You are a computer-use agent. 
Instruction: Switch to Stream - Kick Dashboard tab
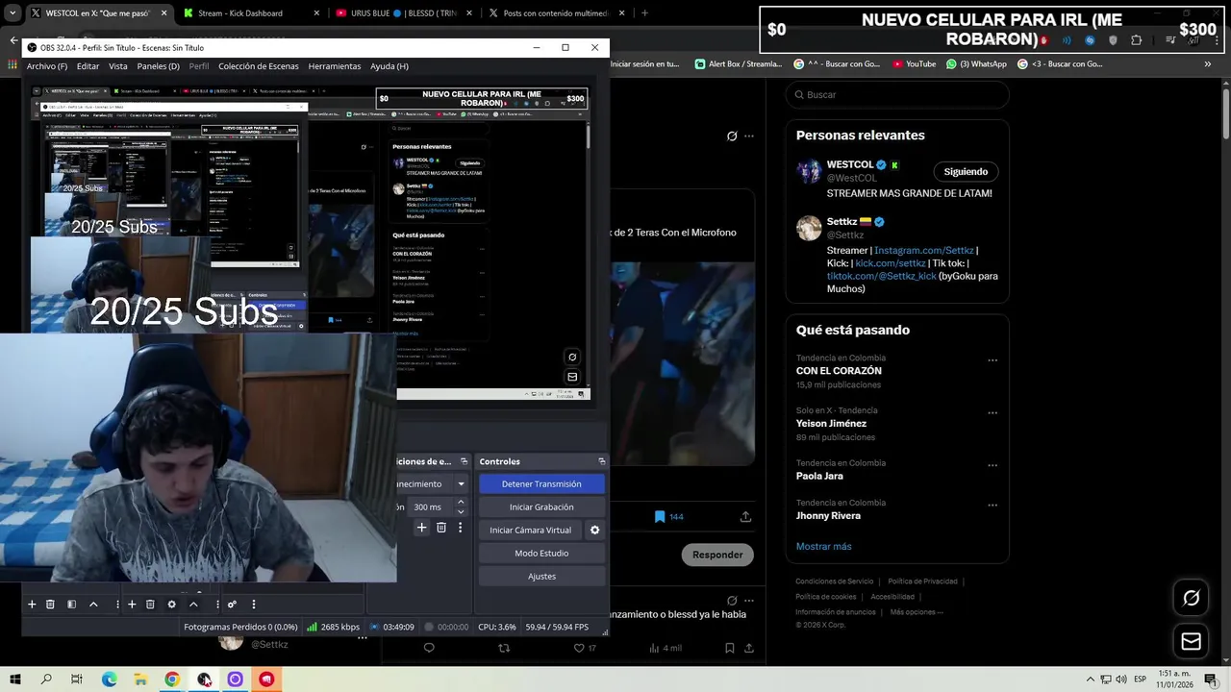tap(251, 13)
